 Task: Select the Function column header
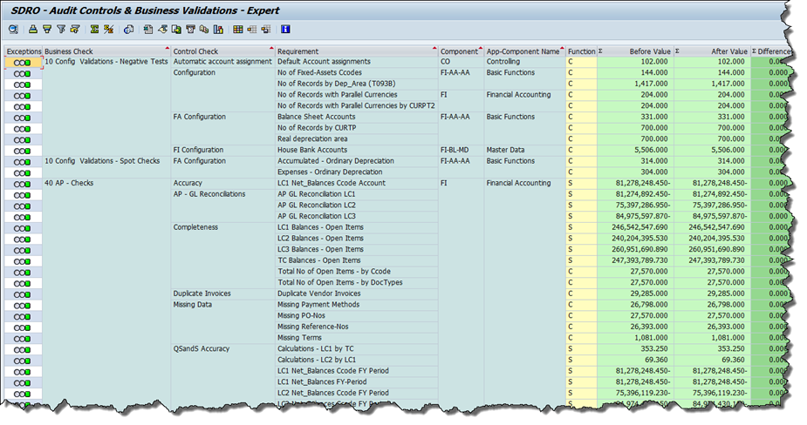(582, 51)
